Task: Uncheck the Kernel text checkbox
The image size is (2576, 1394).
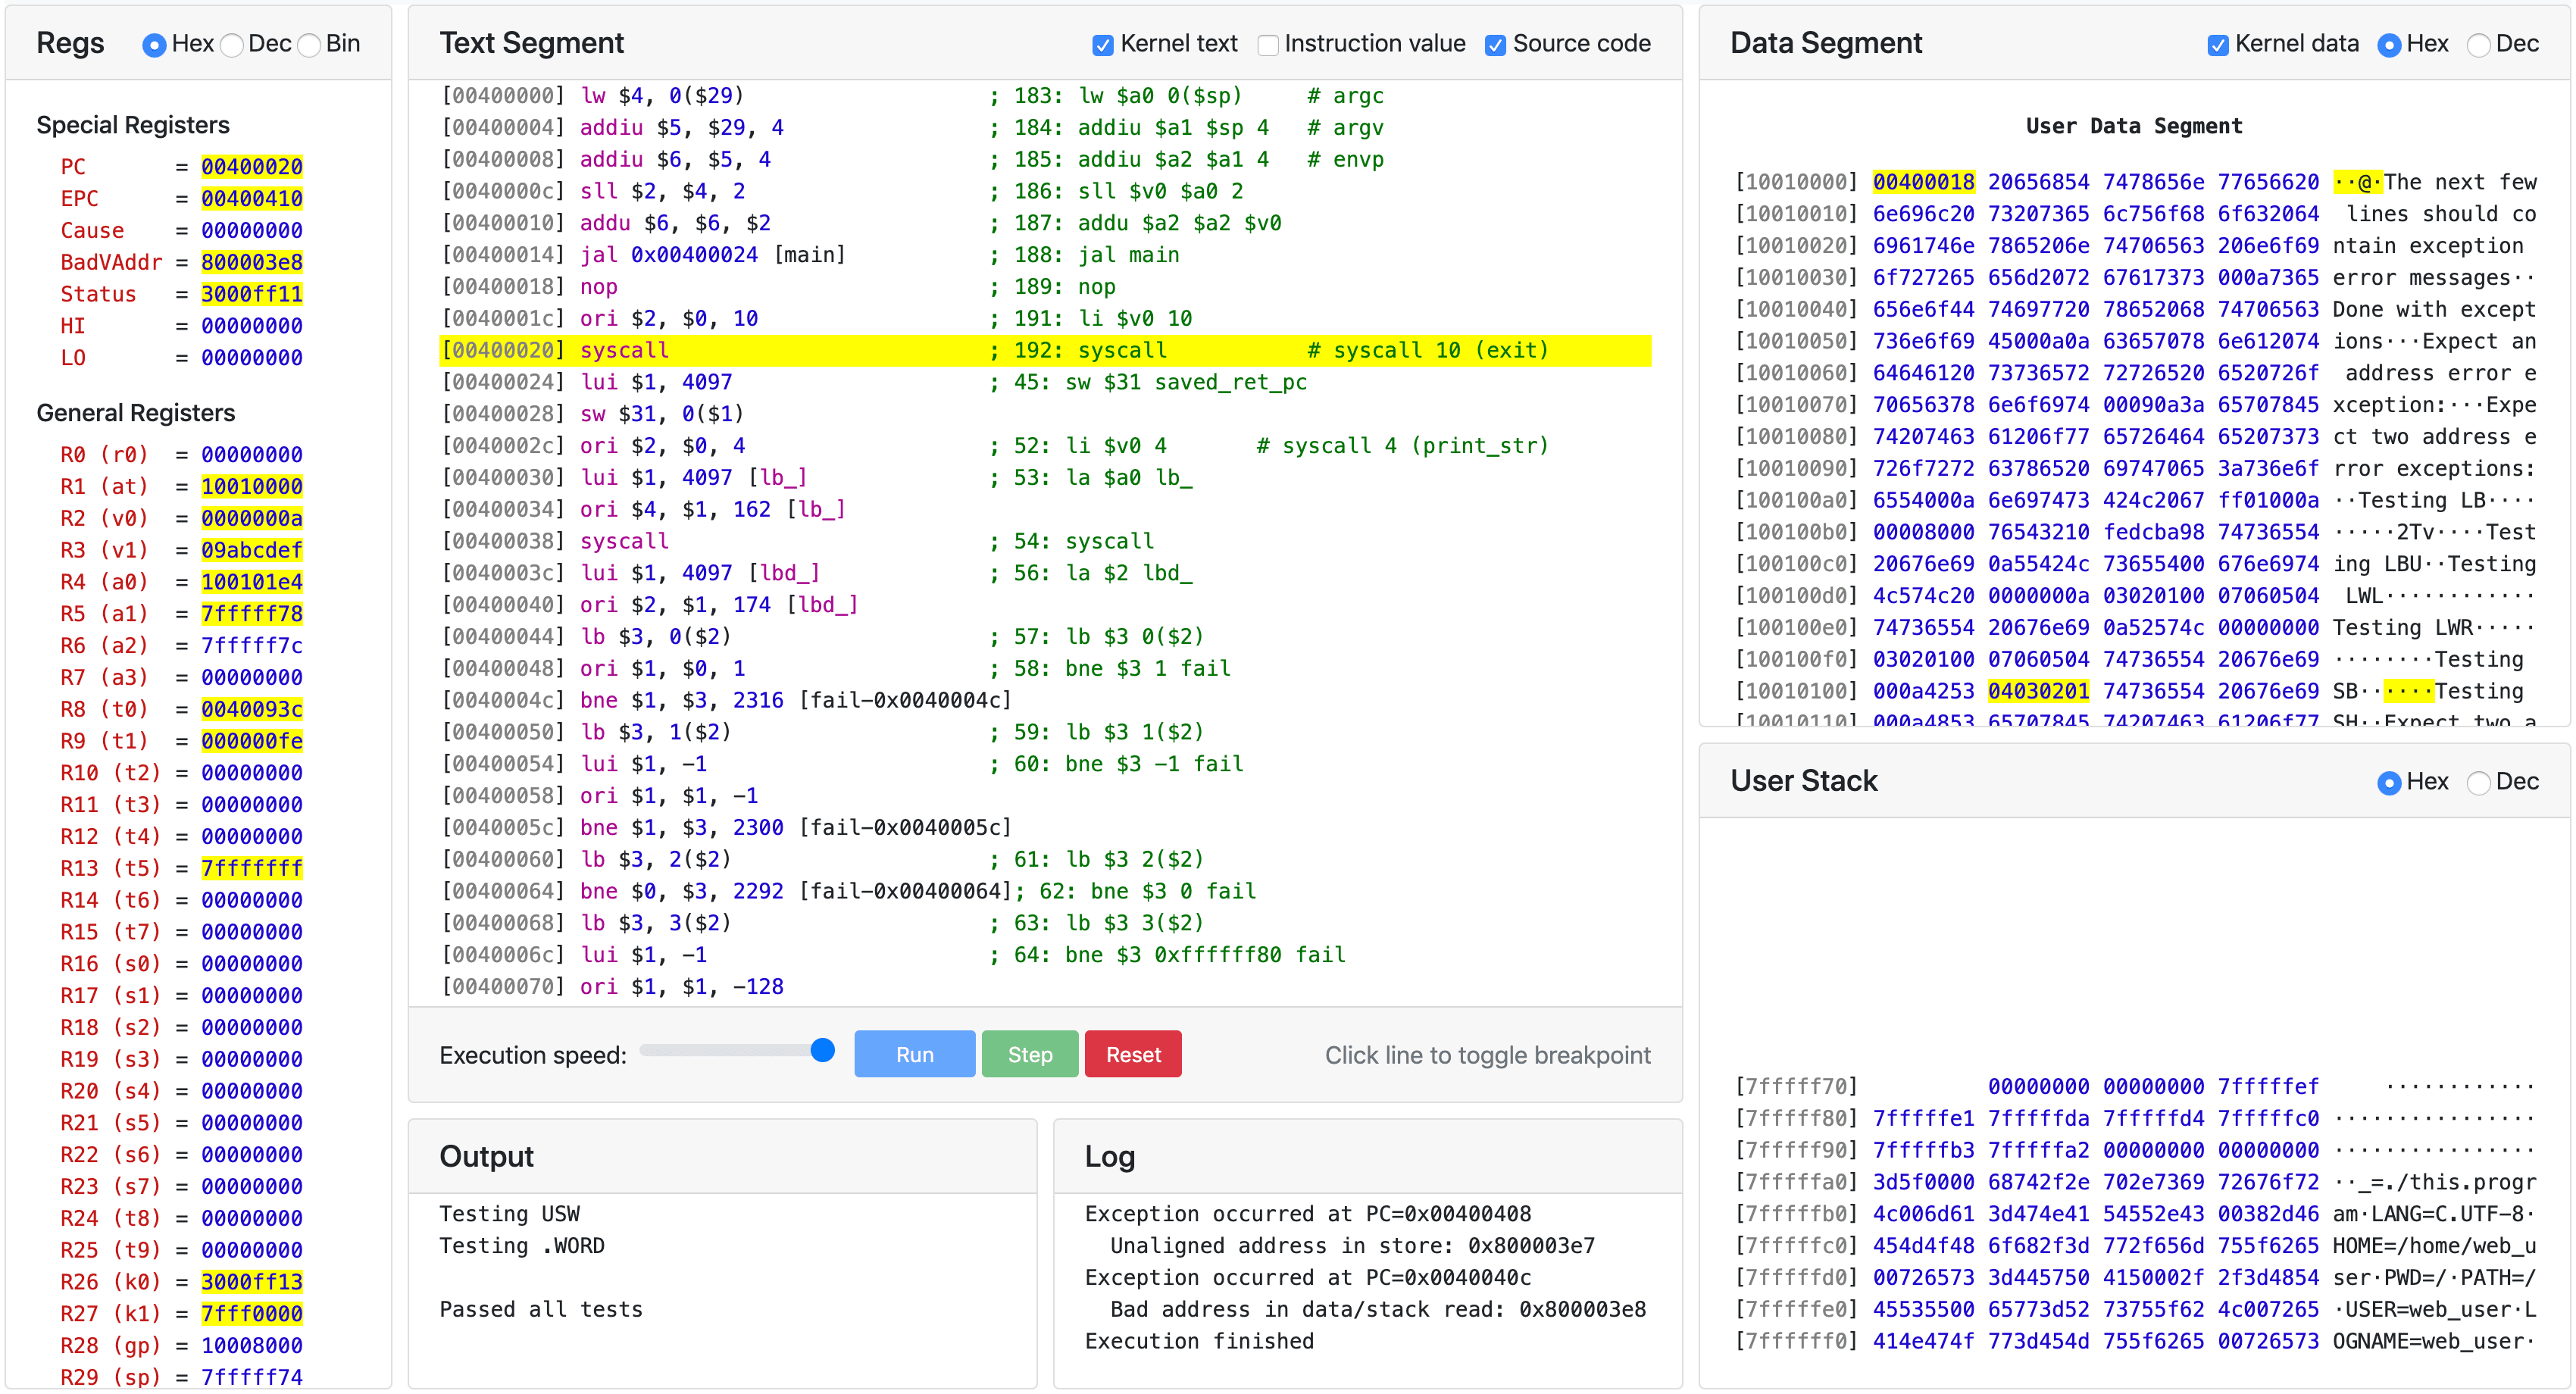Action: click(x=1102, y=45)
